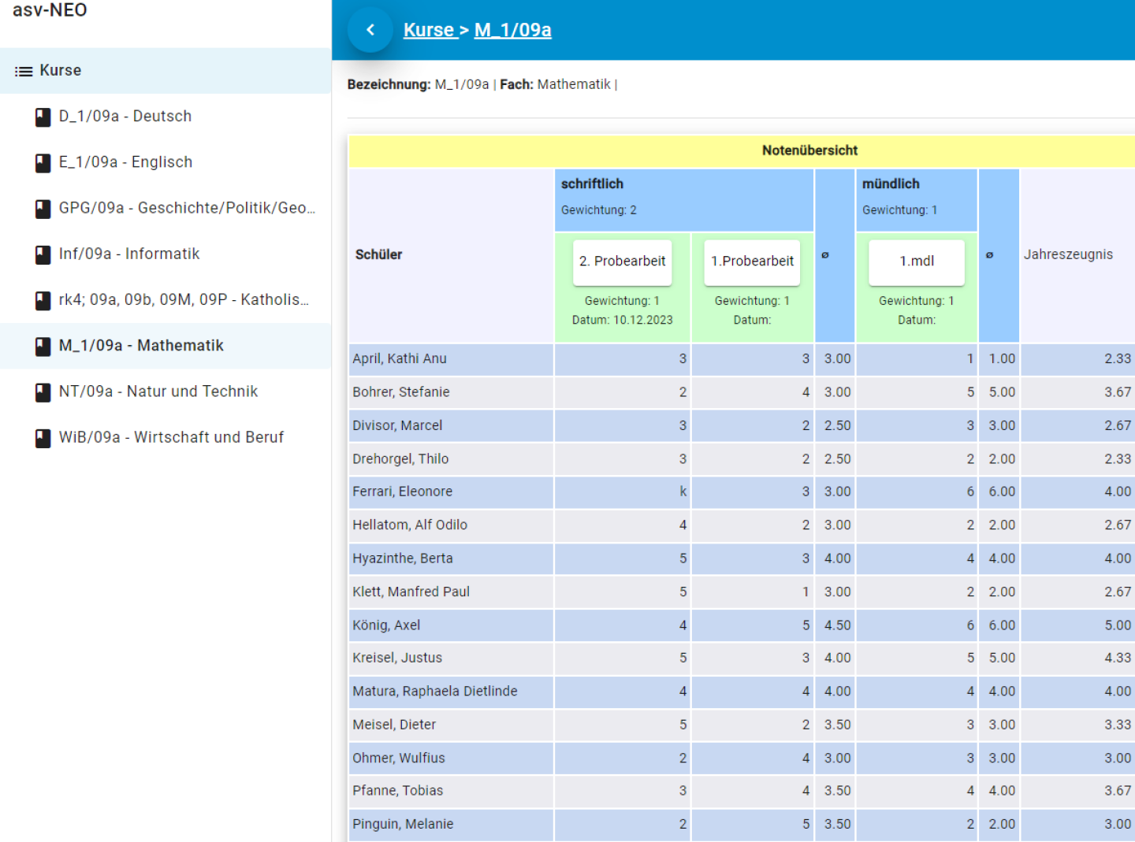
Task: Open WiB/09a - Wirtschaft und Beruf course
Action: tap(171, 438)
